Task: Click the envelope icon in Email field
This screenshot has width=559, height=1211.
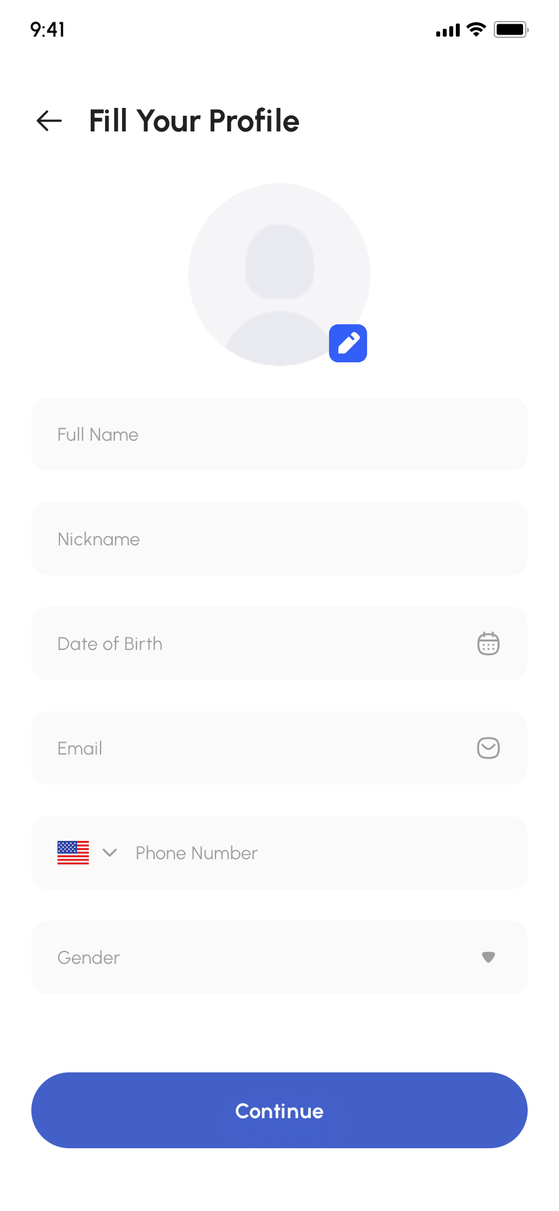Action: 488,748
